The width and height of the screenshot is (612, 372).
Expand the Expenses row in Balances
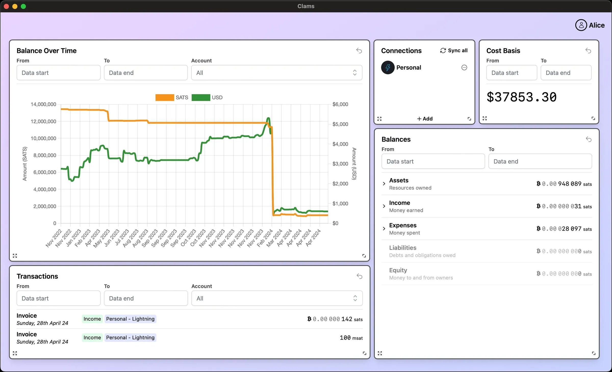click(384, 228)
